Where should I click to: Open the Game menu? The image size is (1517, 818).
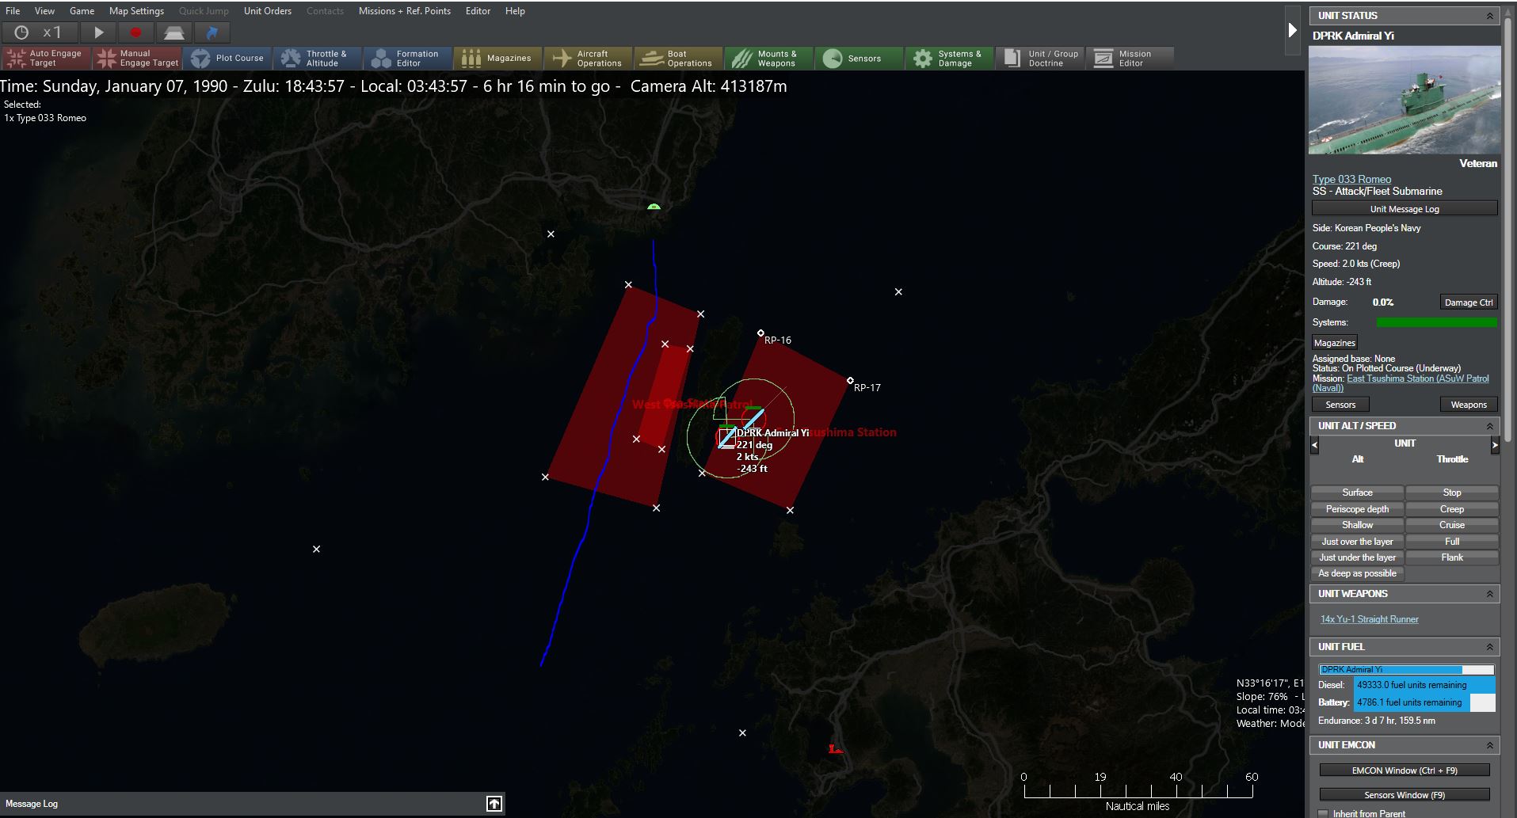tap(82, 11)
